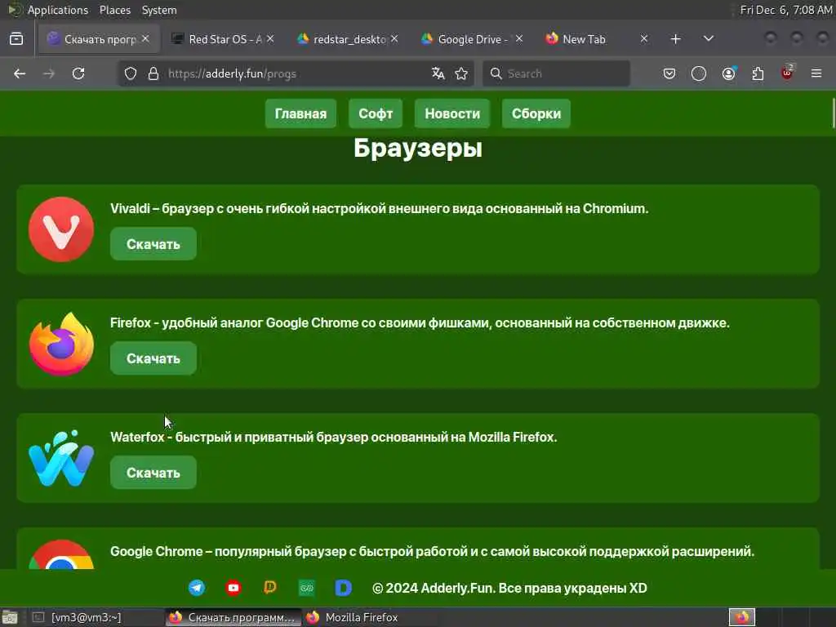Click the show desktop panel icon
The height and width of the screenshot is (627, 836).
tap(9, 618)
